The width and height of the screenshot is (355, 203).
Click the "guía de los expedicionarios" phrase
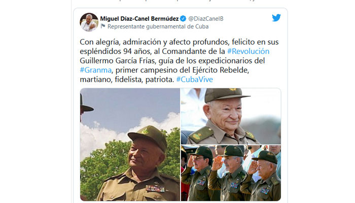coord(204,61)
